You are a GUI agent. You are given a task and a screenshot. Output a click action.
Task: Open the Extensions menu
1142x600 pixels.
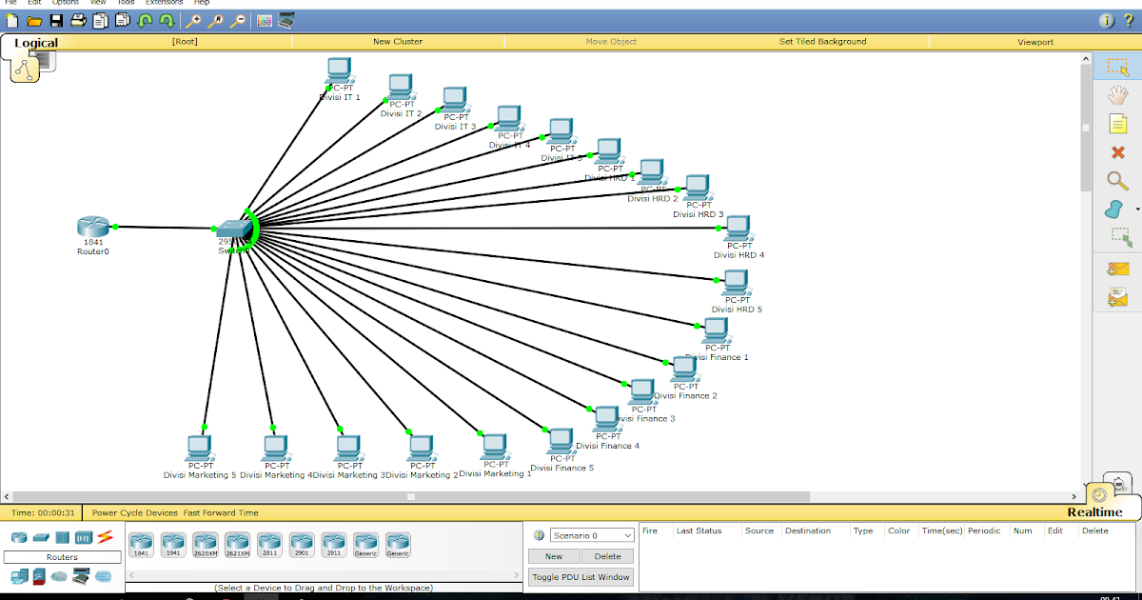pyautogui.click(x=164, y=3)
